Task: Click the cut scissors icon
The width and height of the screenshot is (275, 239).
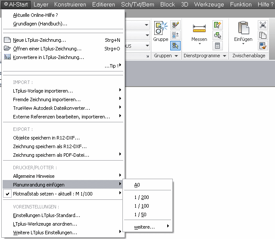Action: pos(263,25)
